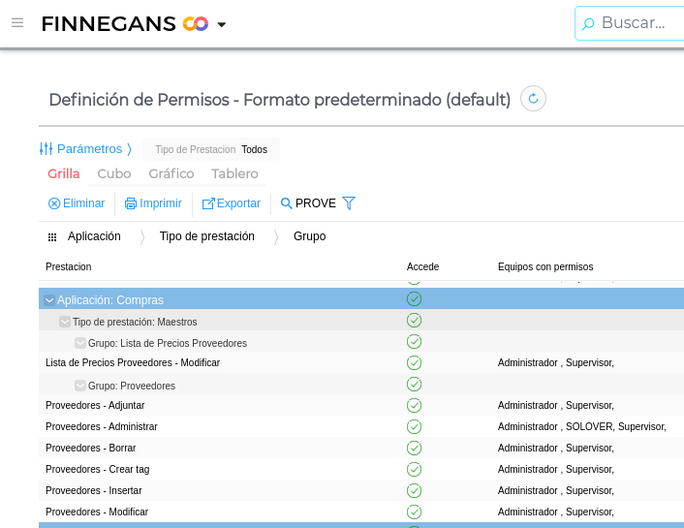684x528 pixels.
Task: Click the Tipo de Prestacion Todos filter
Action: (x=211, y=149)
